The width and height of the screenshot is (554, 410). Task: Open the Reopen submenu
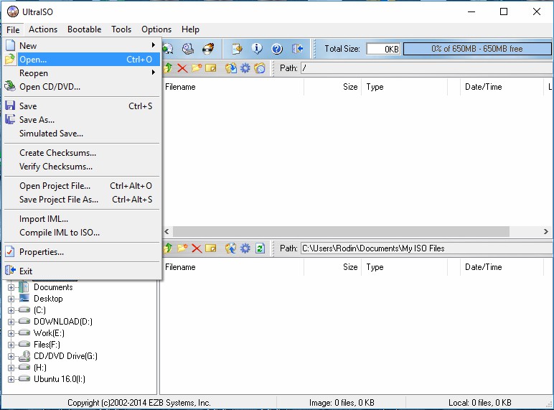(82, 73)
